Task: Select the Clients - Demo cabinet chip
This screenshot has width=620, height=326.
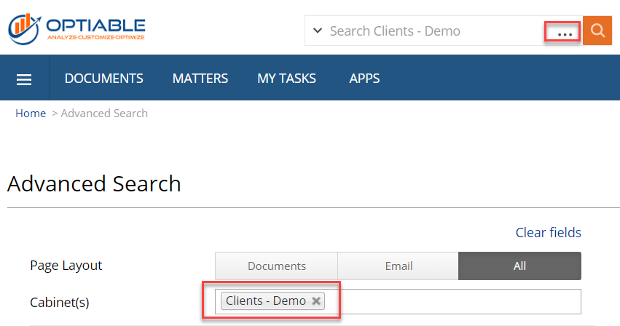Action: (x=266, y=301)
